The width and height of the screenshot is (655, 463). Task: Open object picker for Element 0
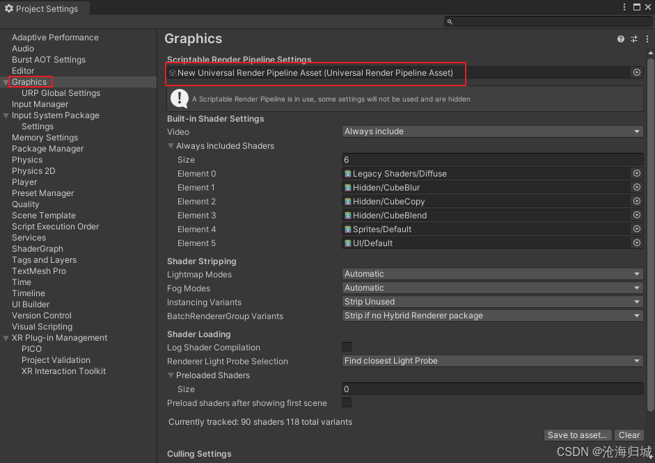[x=637, y=173]
